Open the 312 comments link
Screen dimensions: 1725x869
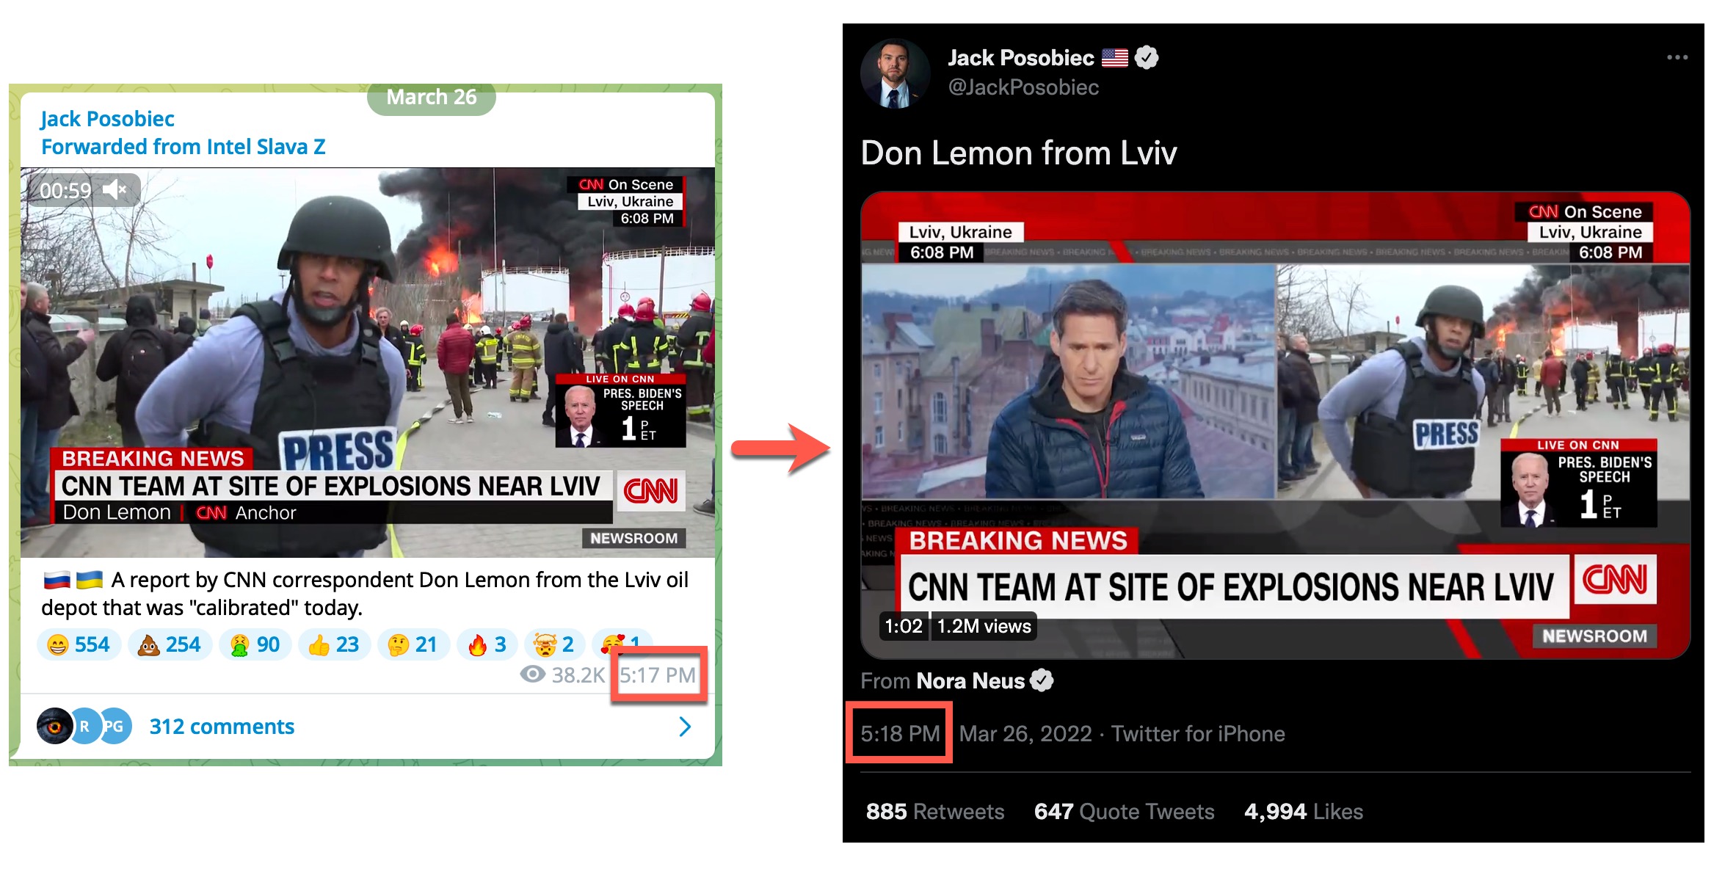click(x=222, y=727)
